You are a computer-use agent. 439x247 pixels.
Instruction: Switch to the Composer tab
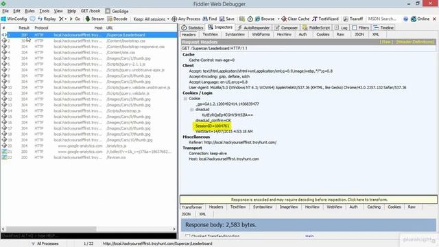[286, 27]
